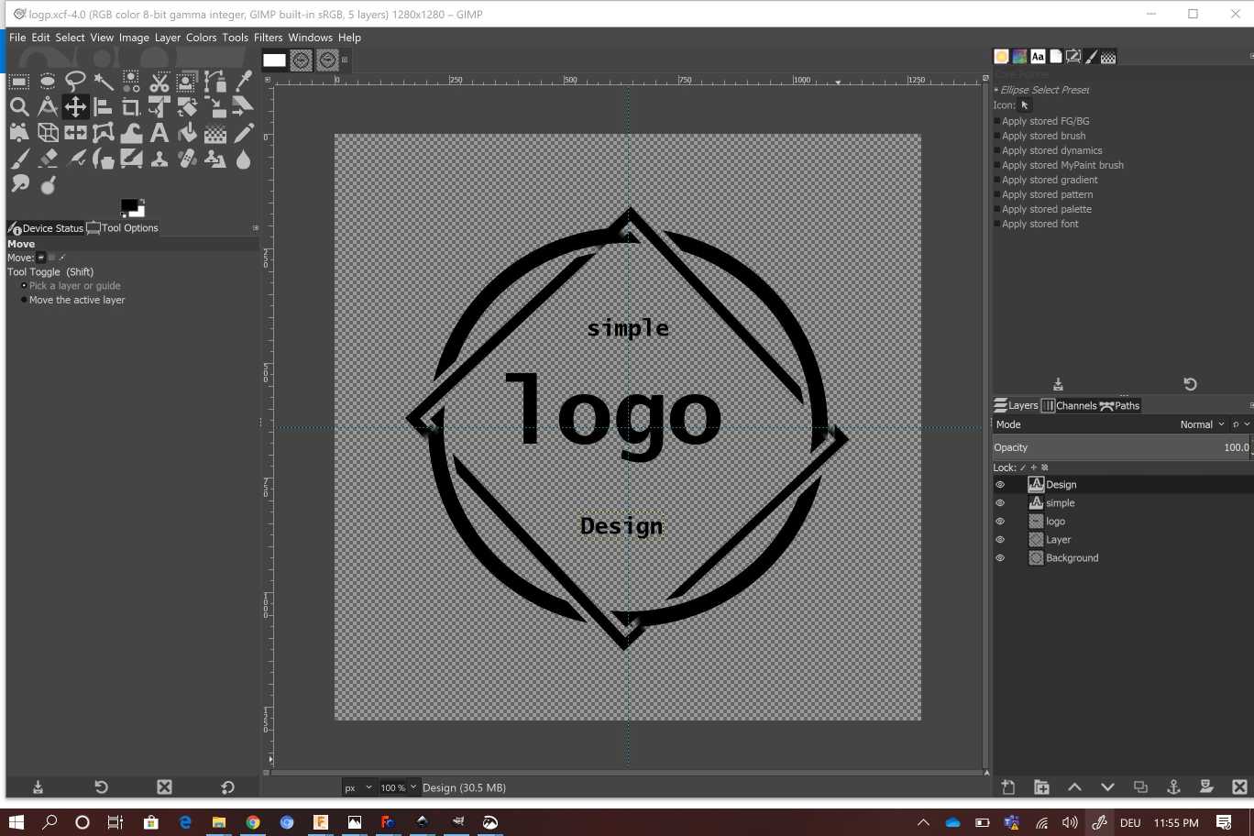This screenshot has width=1254, height=836.
Task: Hide the Design layer
Action: pos(1000,485)
